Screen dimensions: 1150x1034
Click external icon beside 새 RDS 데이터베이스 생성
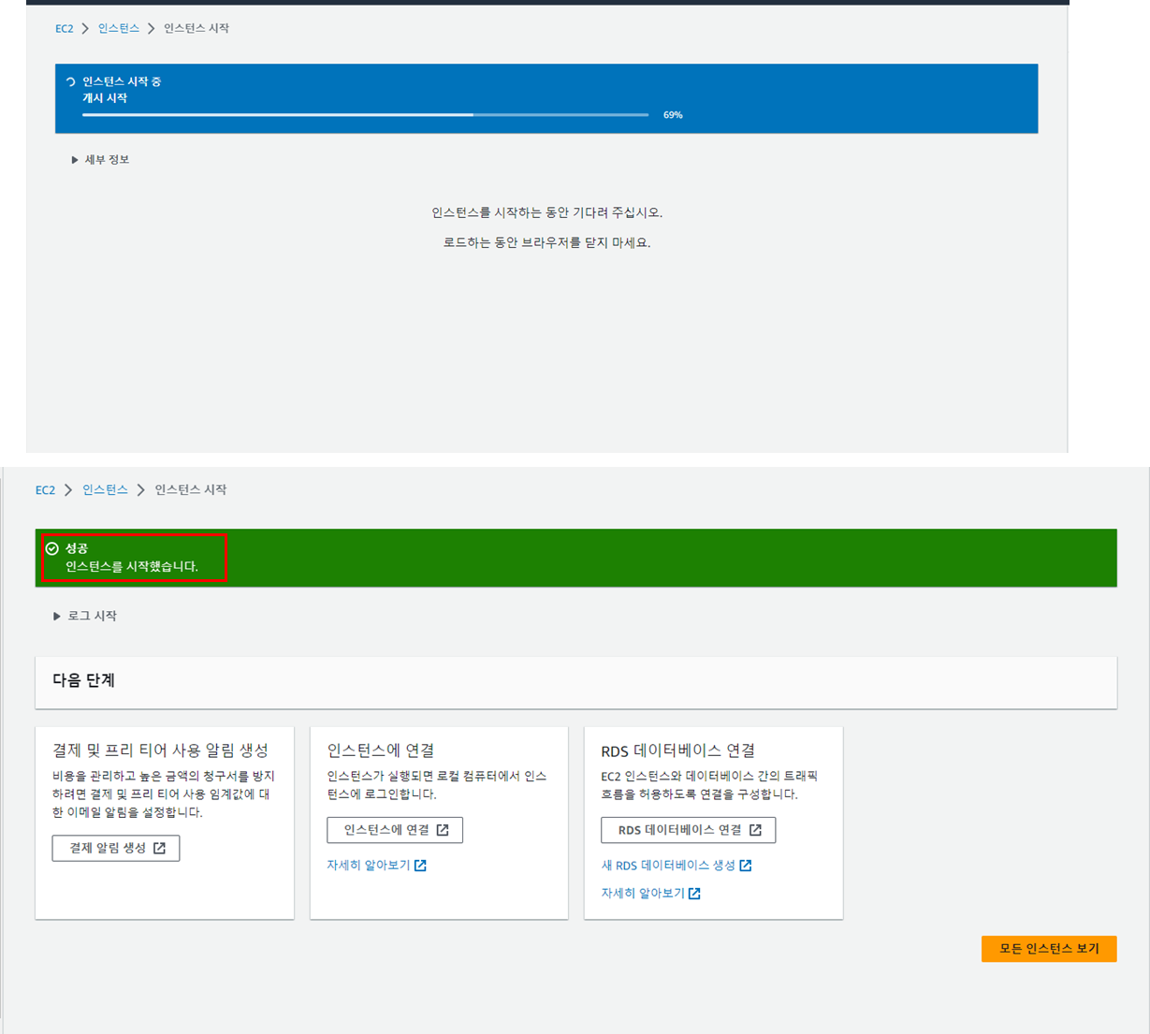tap(746, 866)
